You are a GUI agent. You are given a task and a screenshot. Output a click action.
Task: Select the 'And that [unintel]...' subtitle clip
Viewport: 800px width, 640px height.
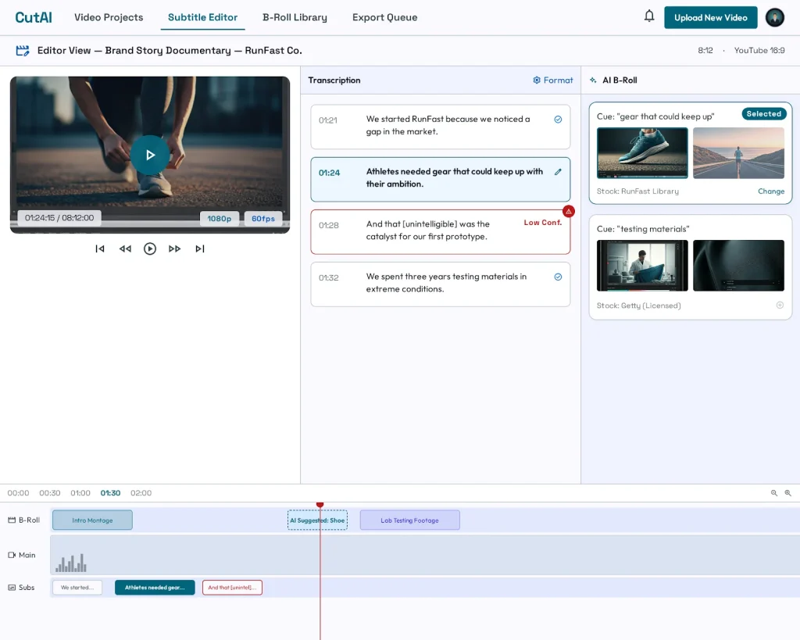click(232, 588)
